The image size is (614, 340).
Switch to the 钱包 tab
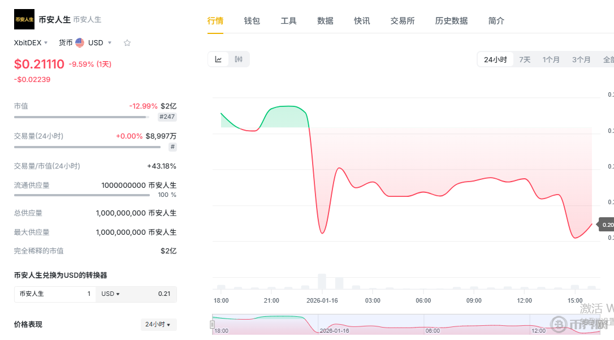[252, 20]
